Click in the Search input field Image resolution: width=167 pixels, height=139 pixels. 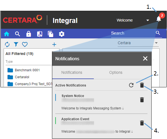133,33
